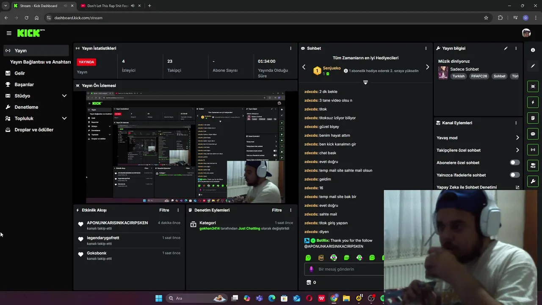
Task: Click the Sadece Sohbet category thumbnail
Action: pos(443,72)
